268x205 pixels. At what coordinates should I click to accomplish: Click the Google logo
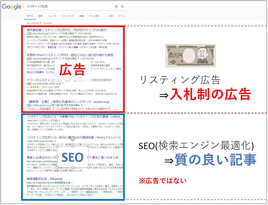coord(11,7)
